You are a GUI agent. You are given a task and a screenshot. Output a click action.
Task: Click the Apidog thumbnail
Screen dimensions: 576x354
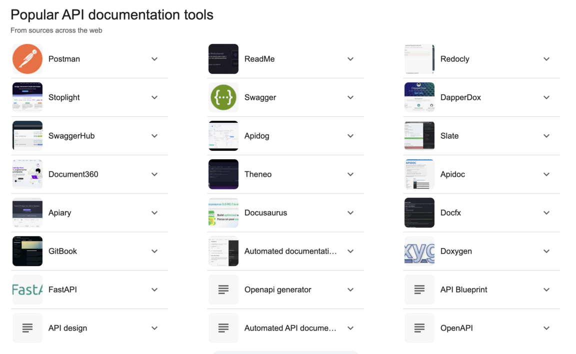point(223,136)
